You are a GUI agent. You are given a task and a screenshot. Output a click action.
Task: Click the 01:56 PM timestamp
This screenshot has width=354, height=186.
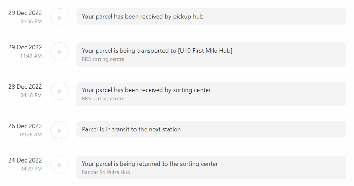(x=31, y=22)
